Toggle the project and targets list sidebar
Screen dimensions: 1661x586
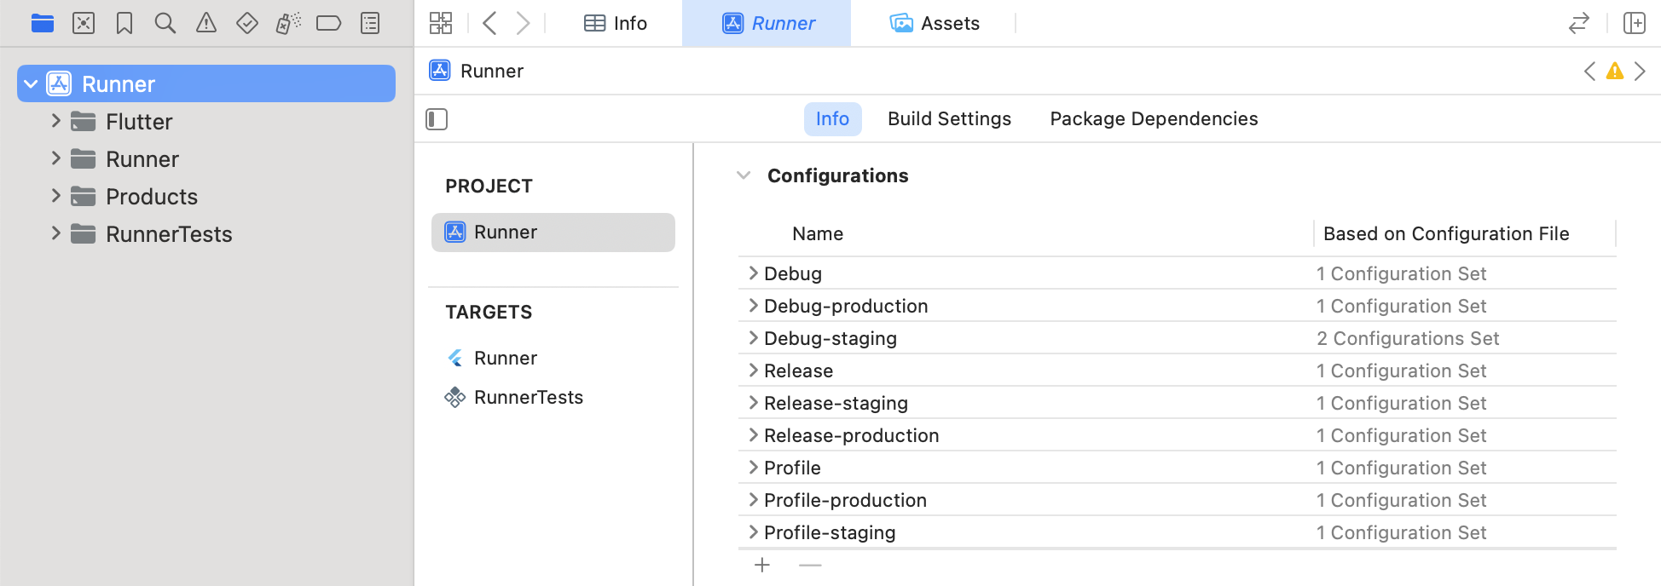pos(437,119)
